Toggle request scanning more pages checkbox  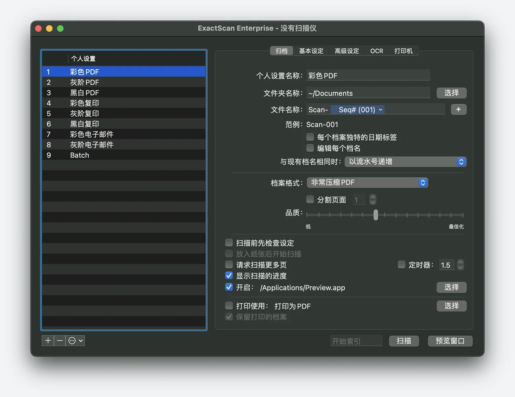tap(229, 265)
